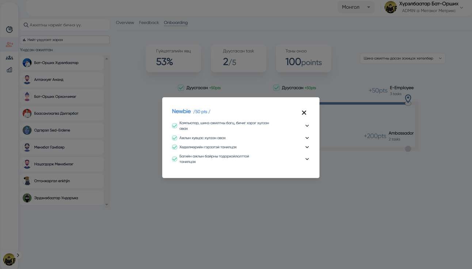Click the Ambassador milestone dot
Screen dimensions: 472x269
click(x=408, y=149)
